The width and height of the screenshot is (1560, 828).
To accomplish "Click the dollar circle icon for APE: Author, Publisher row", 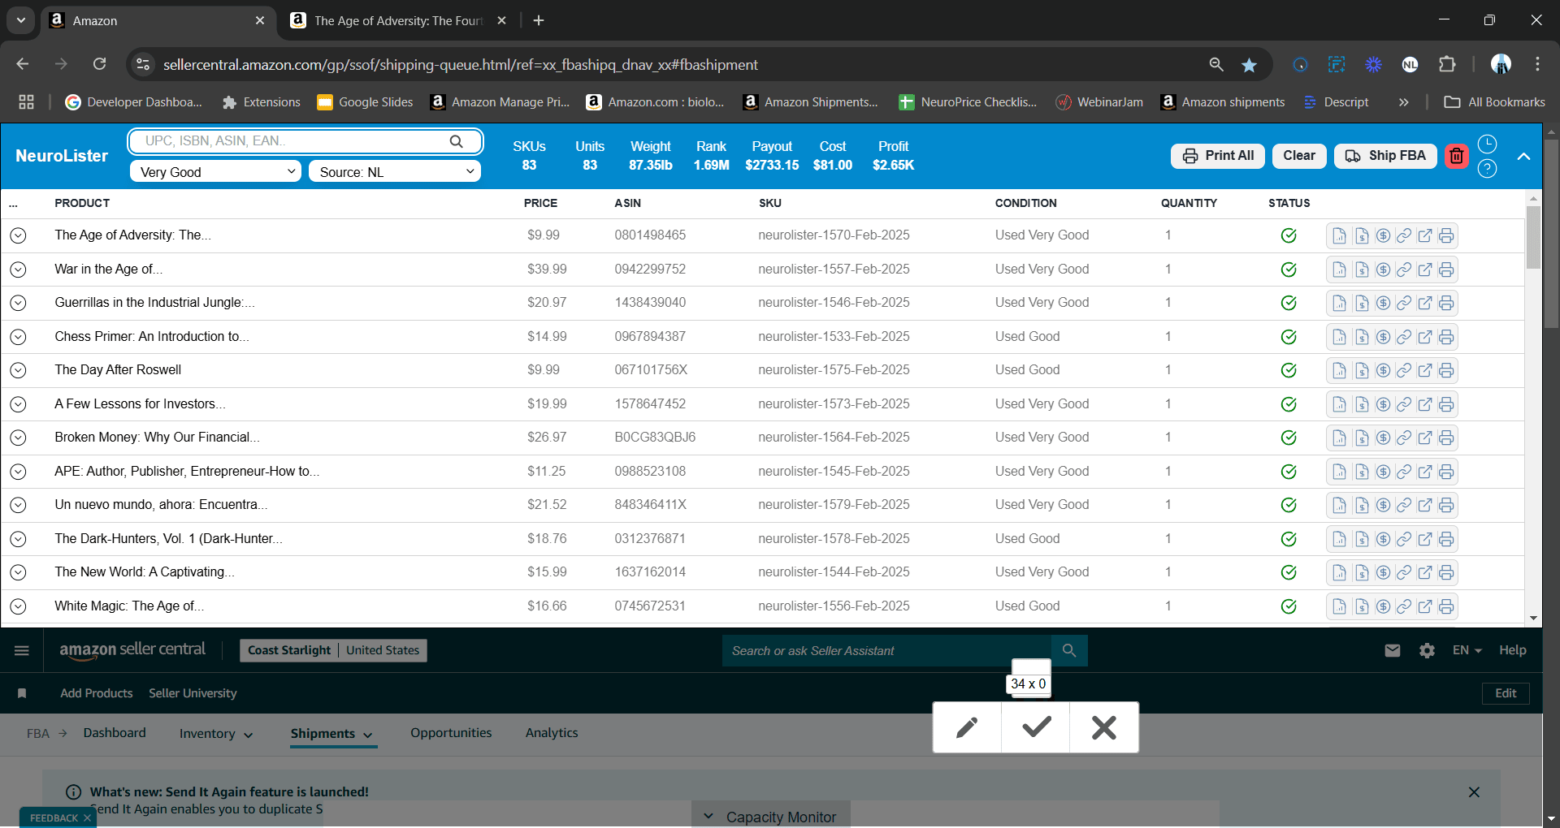I will (1383, 472).
